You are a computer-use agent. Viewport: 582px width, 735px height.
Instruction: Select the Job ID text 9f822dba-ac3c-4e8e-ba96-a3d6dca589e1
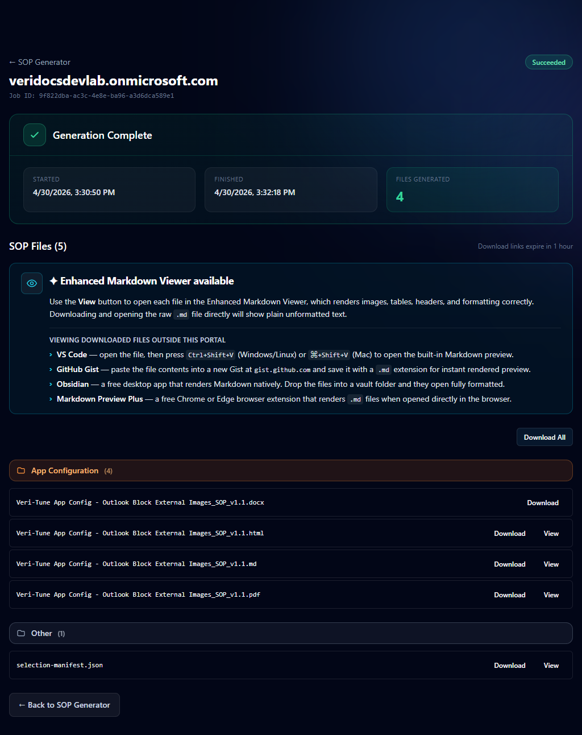(x=106, y=96)
